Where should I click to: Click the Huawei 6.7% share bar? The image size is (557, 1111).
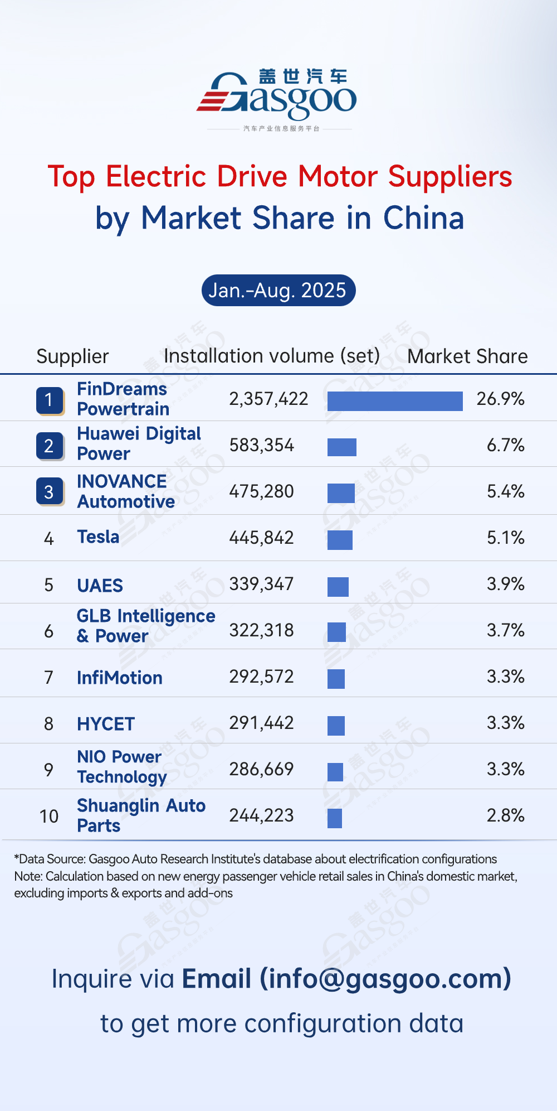(342, 447)
